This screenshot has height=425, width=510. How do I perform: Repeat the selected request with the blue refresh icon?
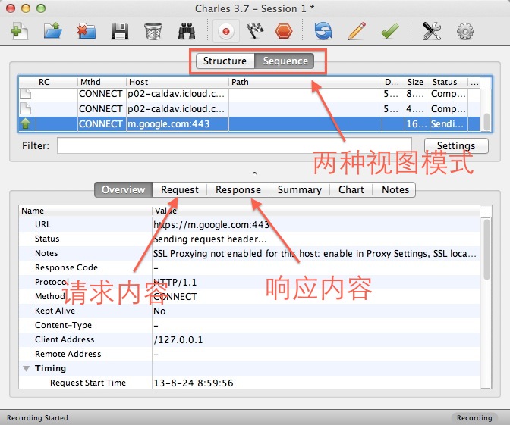(x=323, y=31)
